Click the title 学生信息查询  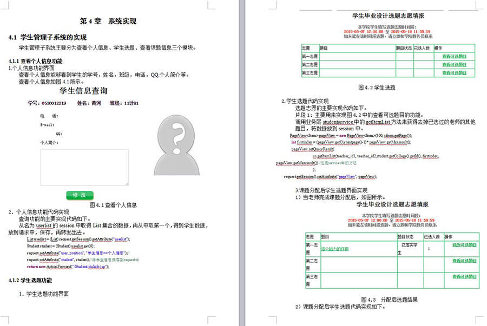pos(83,91)
